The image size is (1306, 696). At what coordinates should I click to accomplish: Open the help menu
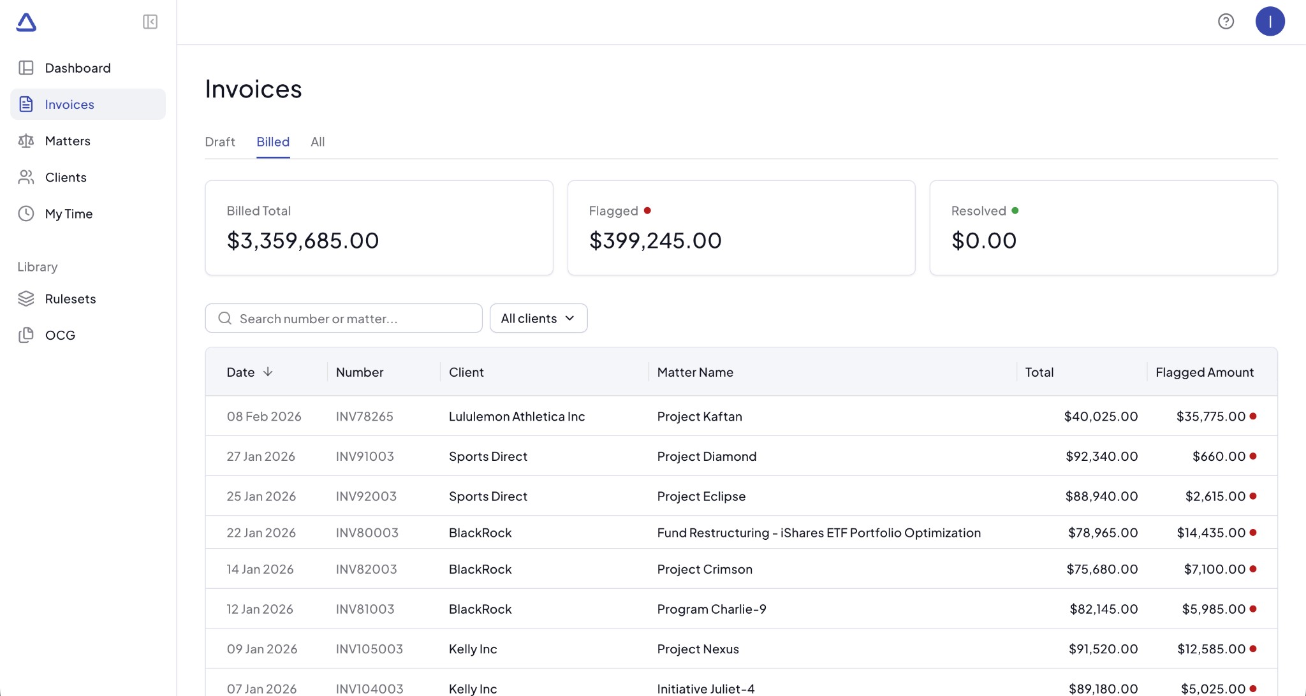tap(1226, 21)
